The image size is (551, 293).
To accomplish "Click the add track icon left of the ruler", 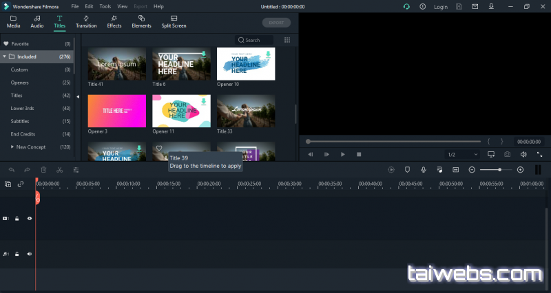I will pyautogui.click(x=8, y=184).
